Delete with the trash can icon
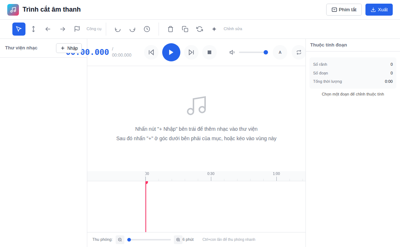 [171, 29]
